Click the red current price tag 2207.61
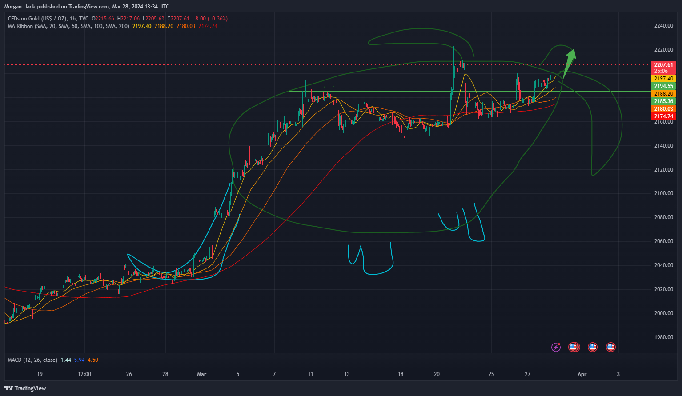Viewport: 682px width, 396px height. coord(663,65)
